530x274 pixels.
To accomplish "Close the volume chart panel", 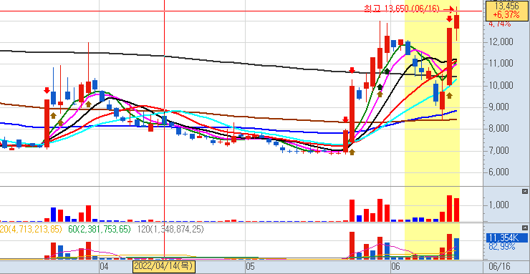I will point(524,191).
